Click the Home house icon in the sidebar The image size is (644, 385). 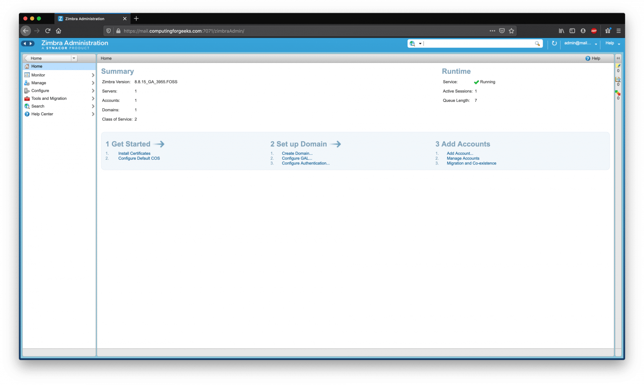click(x=28, y=66)
